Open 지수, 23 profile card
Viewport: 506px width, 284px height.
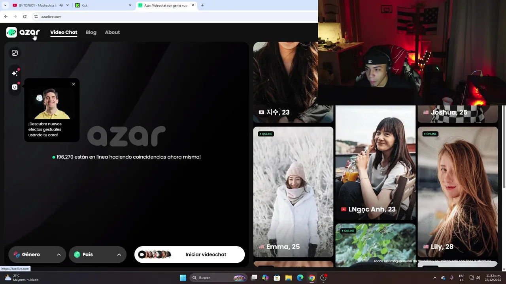pos(293,82)
